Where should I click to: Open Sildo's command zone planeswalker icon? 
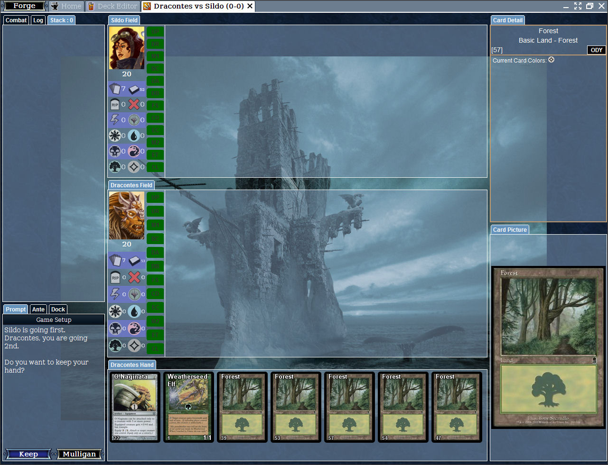(x=134, y=120)
